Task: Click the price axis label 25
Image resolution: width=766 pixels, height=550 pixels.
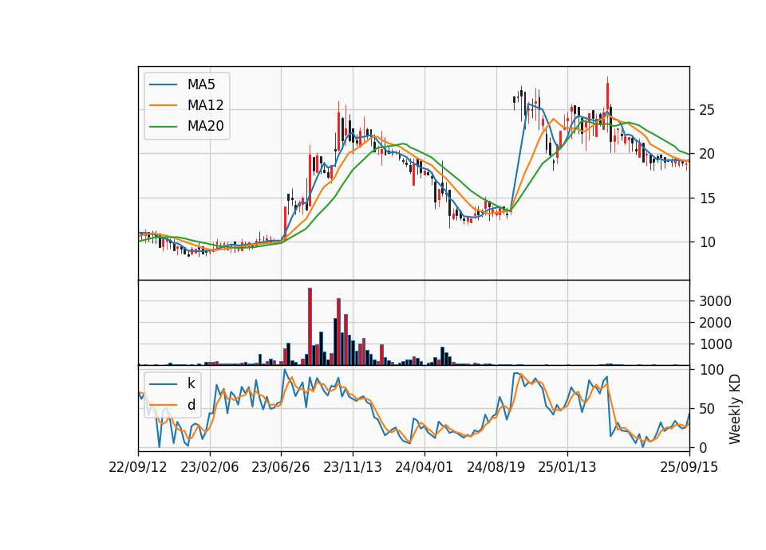Action: pyautogui.click(x=707, y=110)
